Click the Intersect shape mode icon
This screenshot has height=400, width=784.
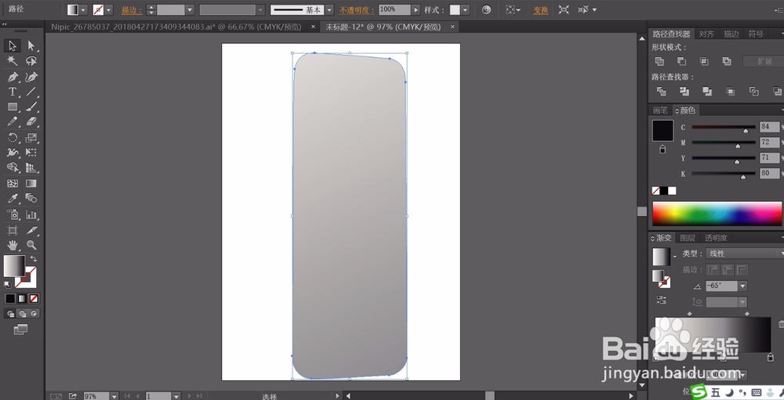(x=704, y=61)
